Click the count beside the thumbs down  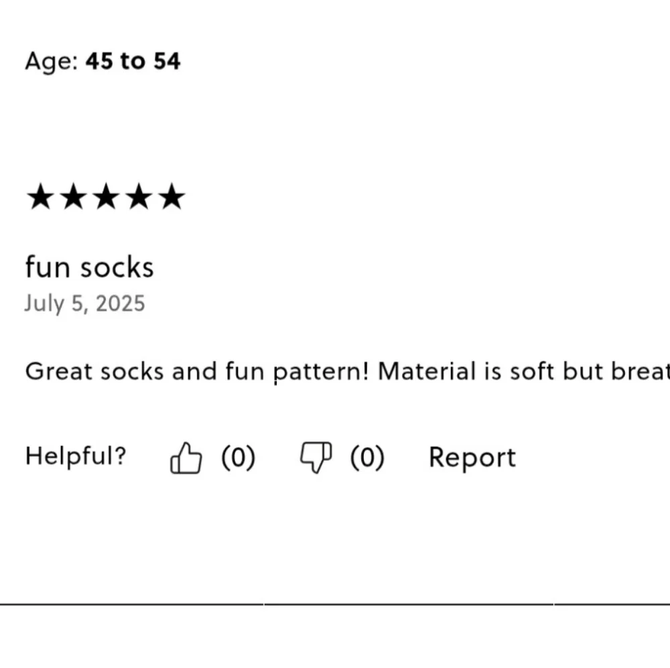click(x=367, y=458)
